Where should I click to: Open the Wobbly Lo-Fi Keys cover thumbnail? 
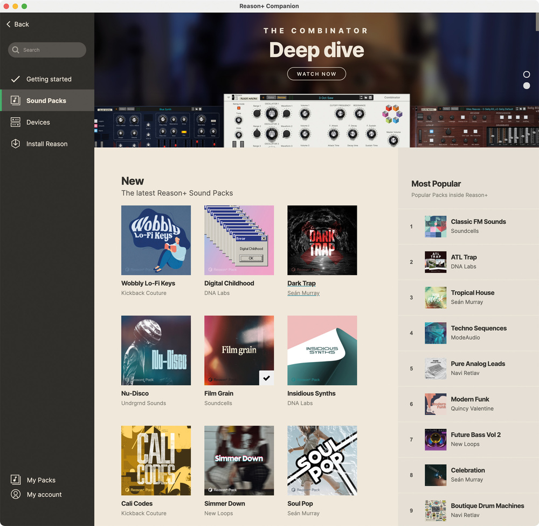(156, 240)
